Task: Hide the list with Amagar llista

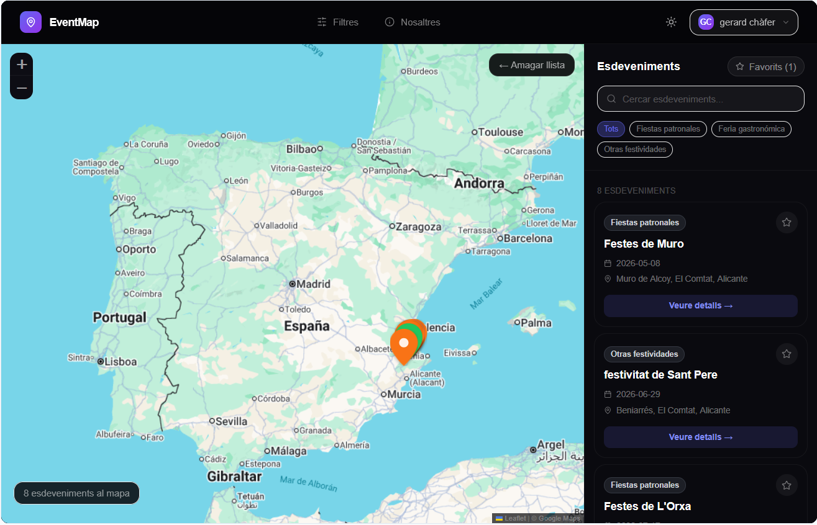Action: point(532,65)
